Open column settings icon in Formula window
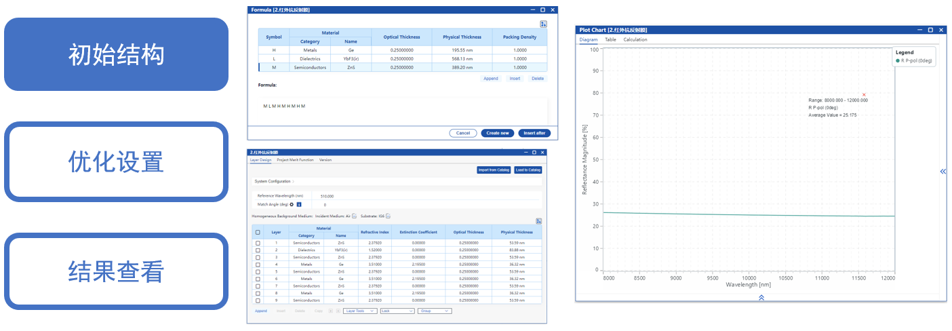 [x=543, y=24]
